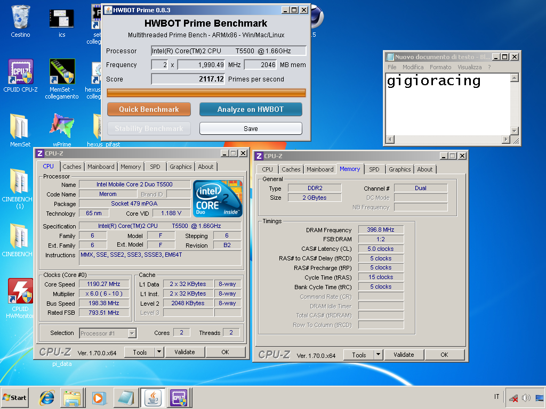
Task: Click Notepad vertical scrollbar down arrow
Action: click(515, 131)
